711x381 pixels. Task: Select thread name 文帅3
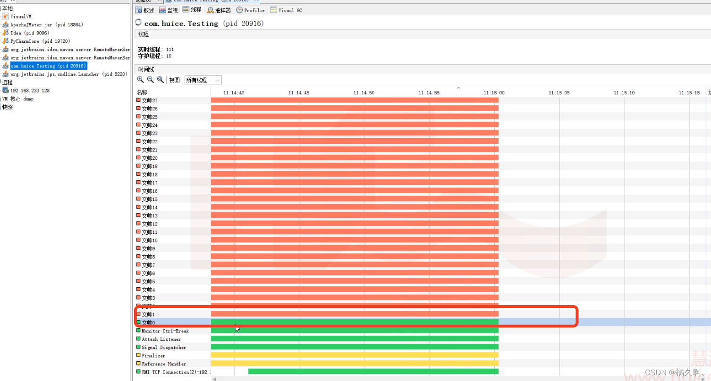[x=148, y=298]
